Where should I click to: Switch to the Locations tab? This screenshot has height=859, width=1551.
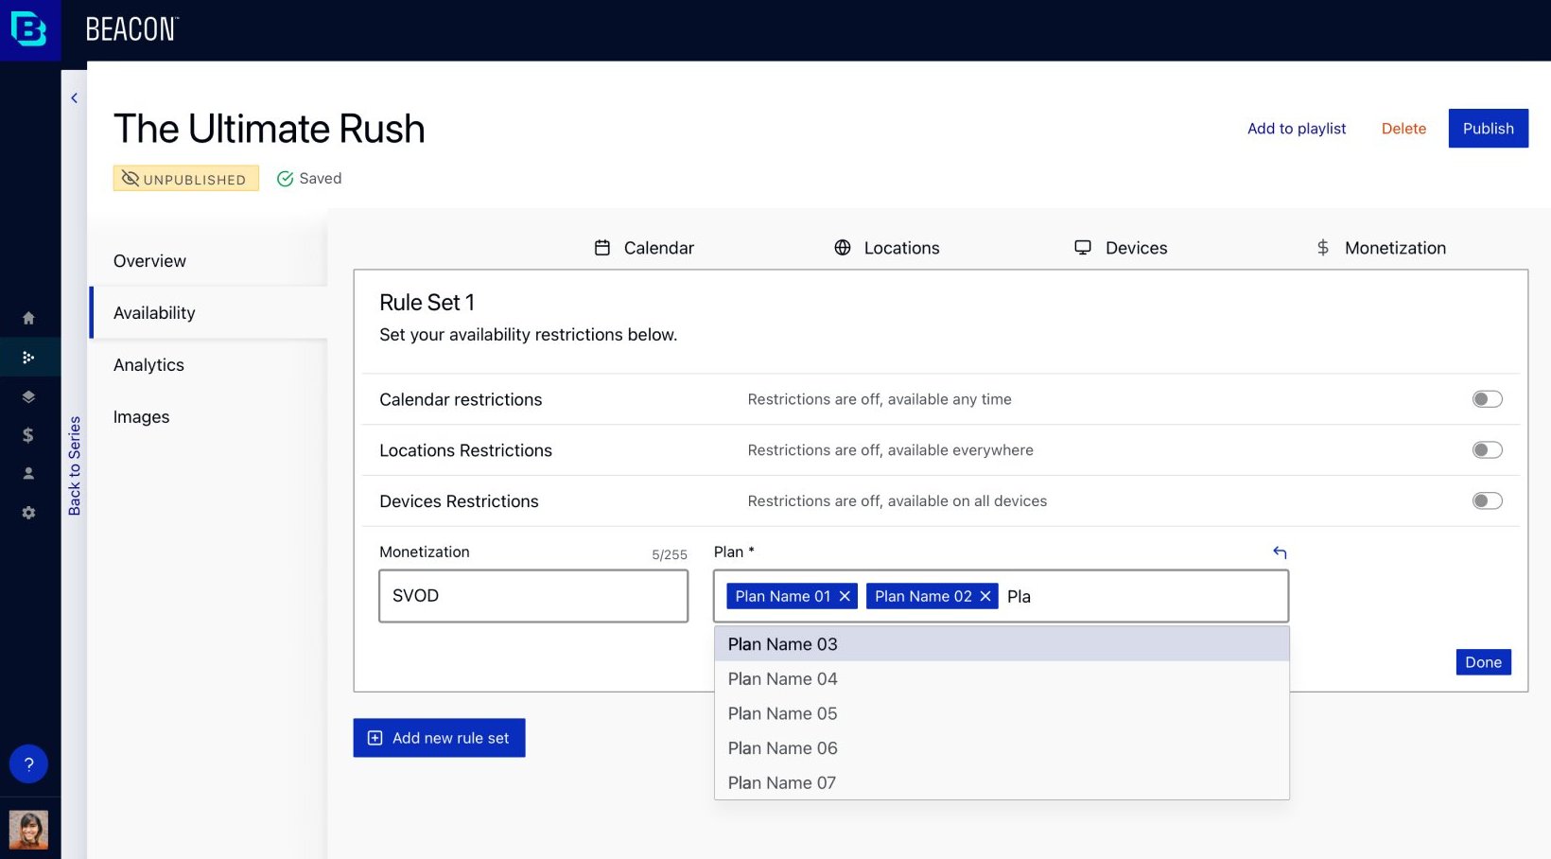(887, 248)
